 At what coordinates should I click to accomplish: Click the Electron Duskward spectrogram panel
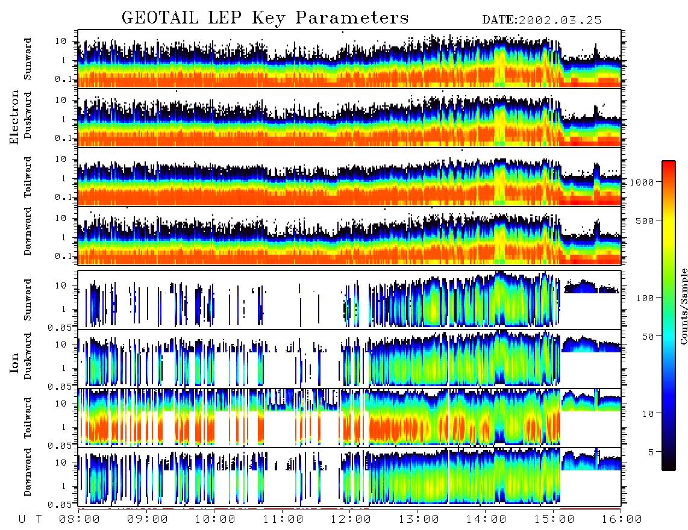(x=349, y=117)
